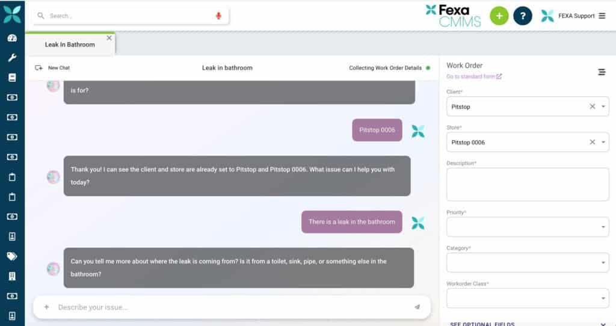
Task: Open help via the question mark icon
Action: [523, 16]
